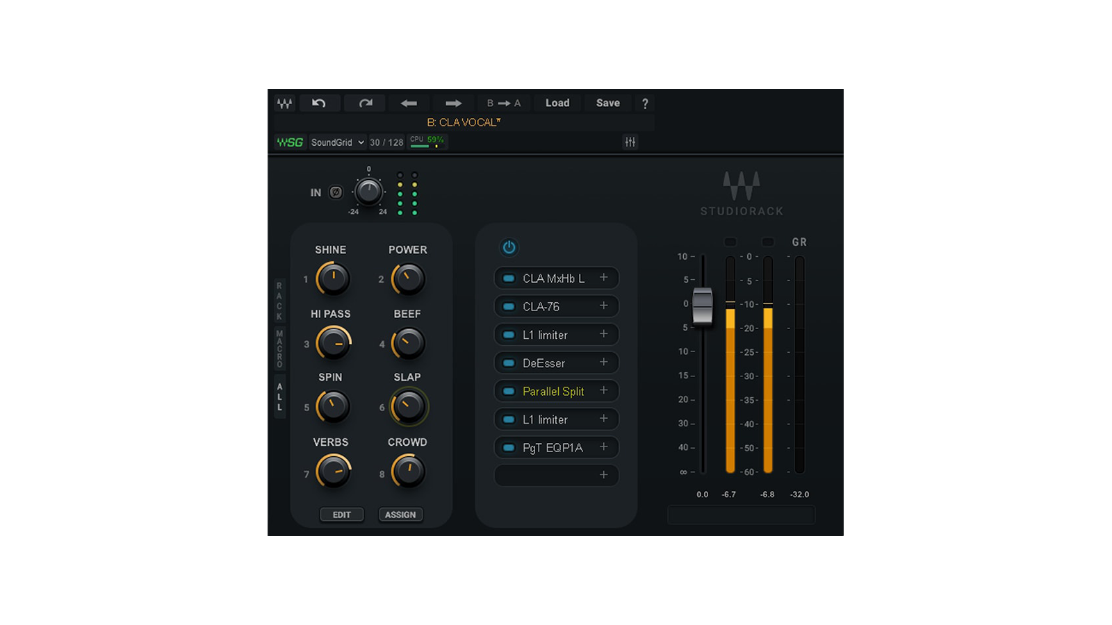Click the CPU 59% meter
Screen dimensions: 1112x625
point(427,142)
